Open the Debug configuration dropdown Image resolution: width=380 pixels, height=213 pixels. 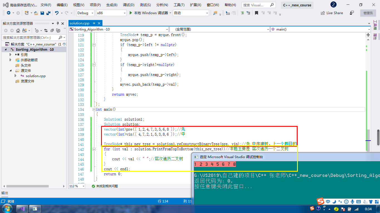pos(85,13)
